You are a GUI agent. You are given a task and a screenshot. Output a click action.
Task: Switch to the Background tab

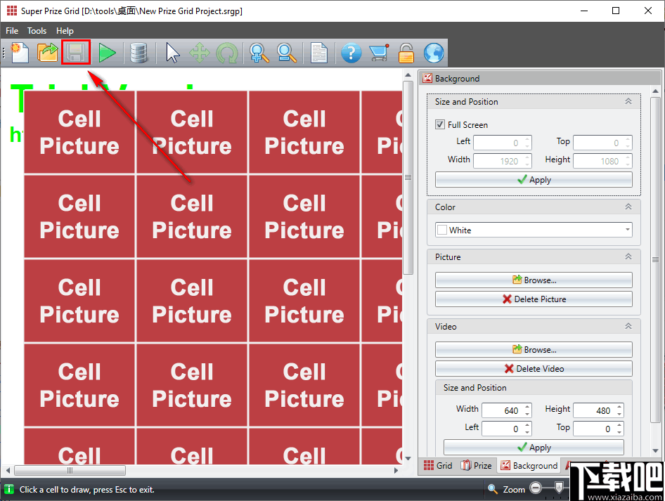click(529, 465)
